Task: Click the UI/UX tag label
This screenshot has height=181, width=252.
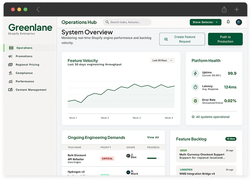Action: [x=183, y=151]
